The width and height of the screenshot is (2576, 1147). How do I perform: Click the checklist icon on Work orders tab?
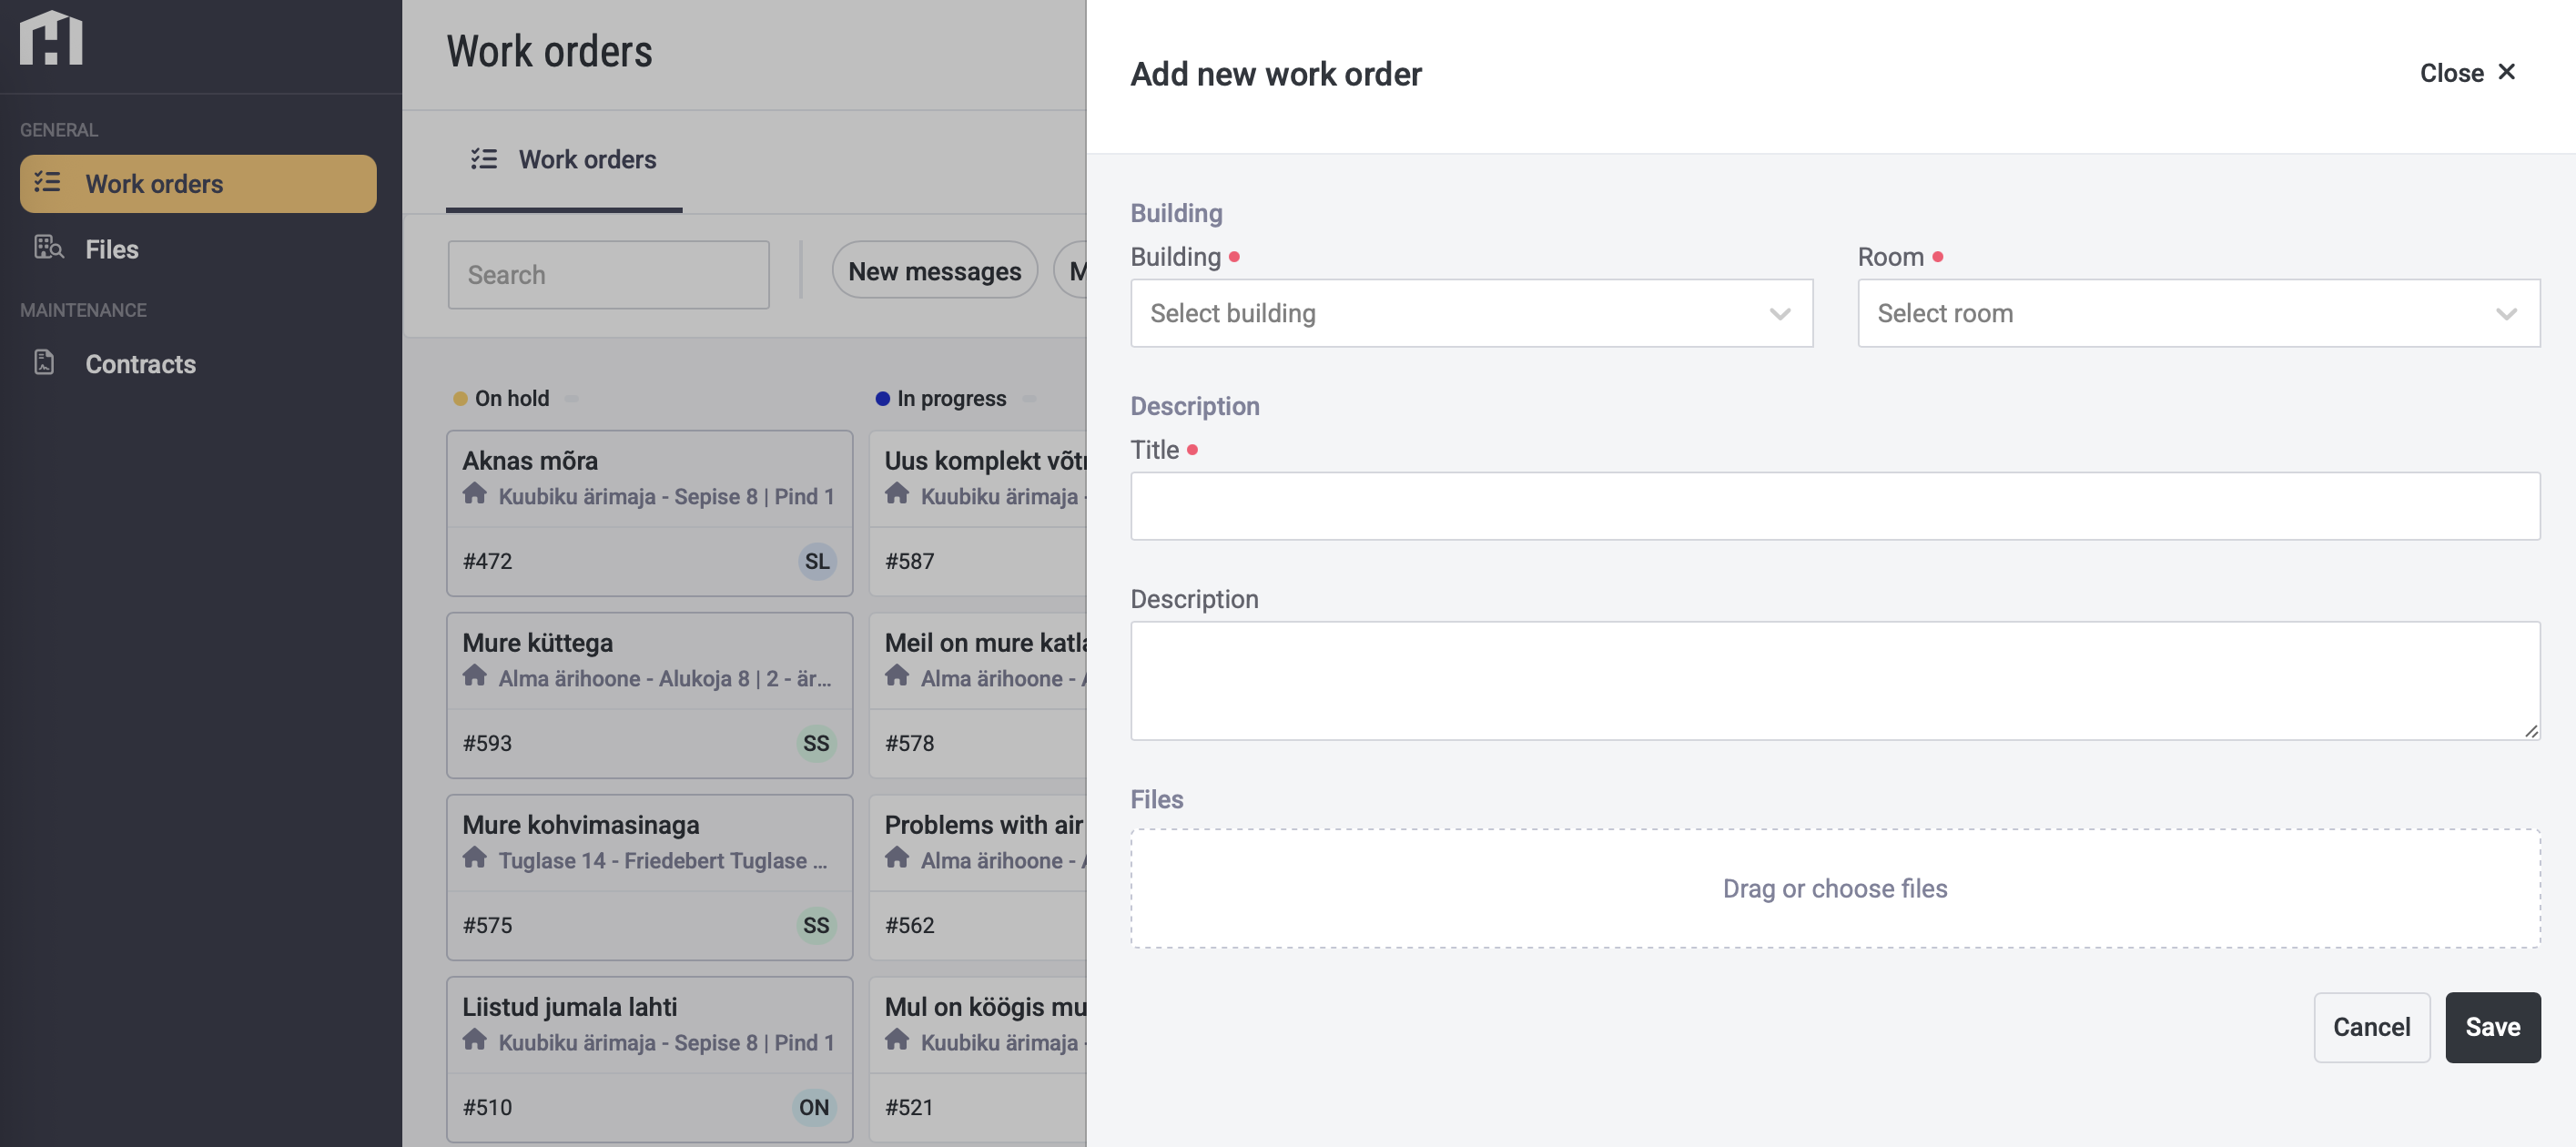coord(484,159)
